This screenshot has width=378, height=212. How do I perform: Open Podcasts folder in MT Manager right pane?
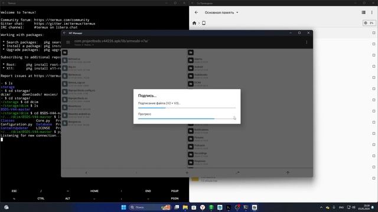(x=250, y=147)
